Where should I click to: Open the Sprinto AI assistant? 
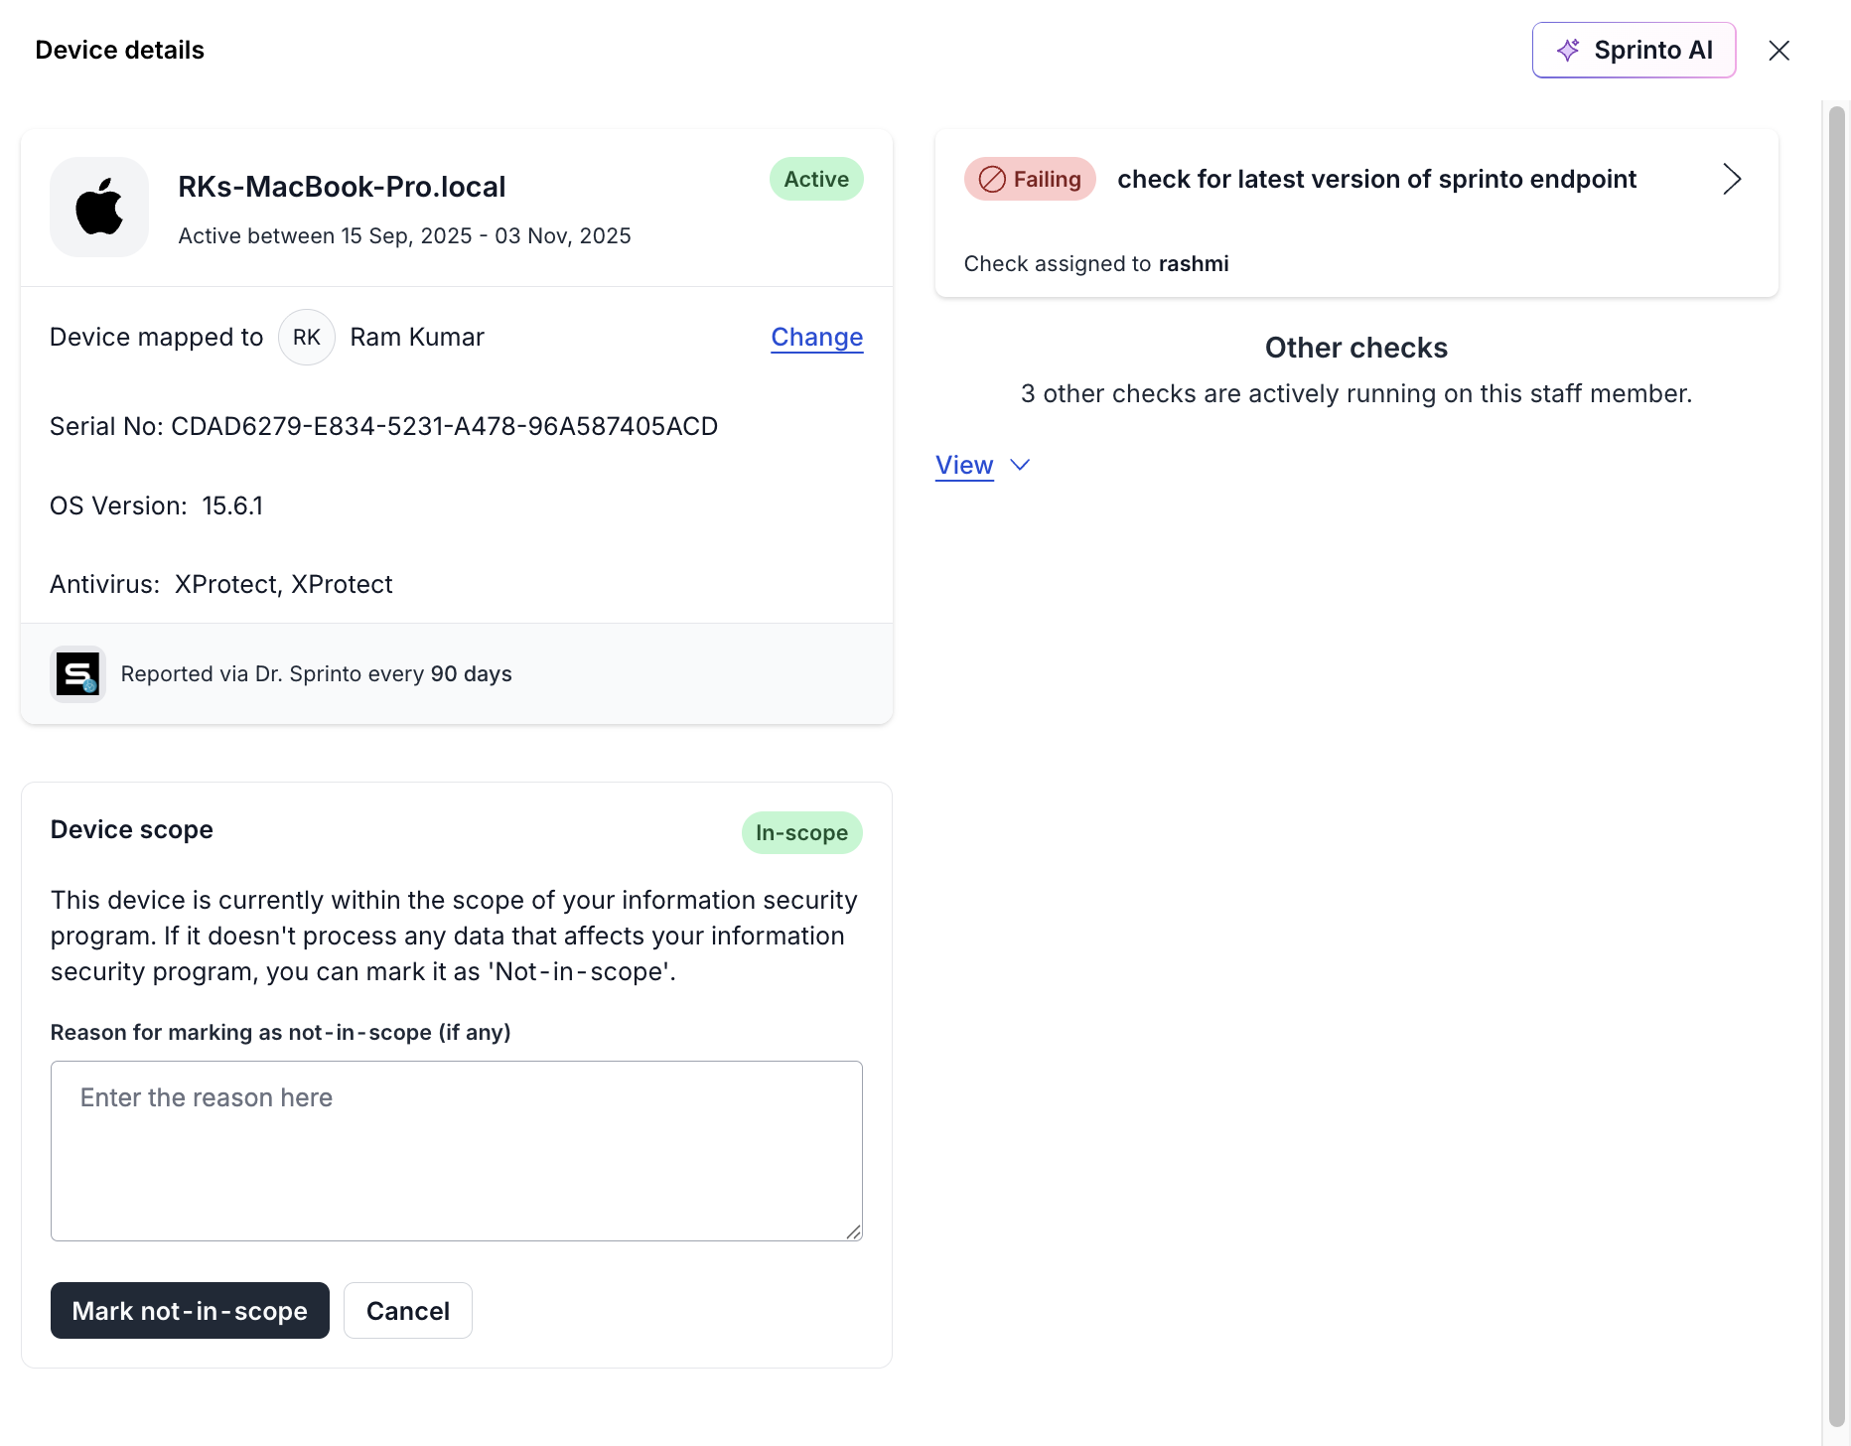coord(1634,50)
